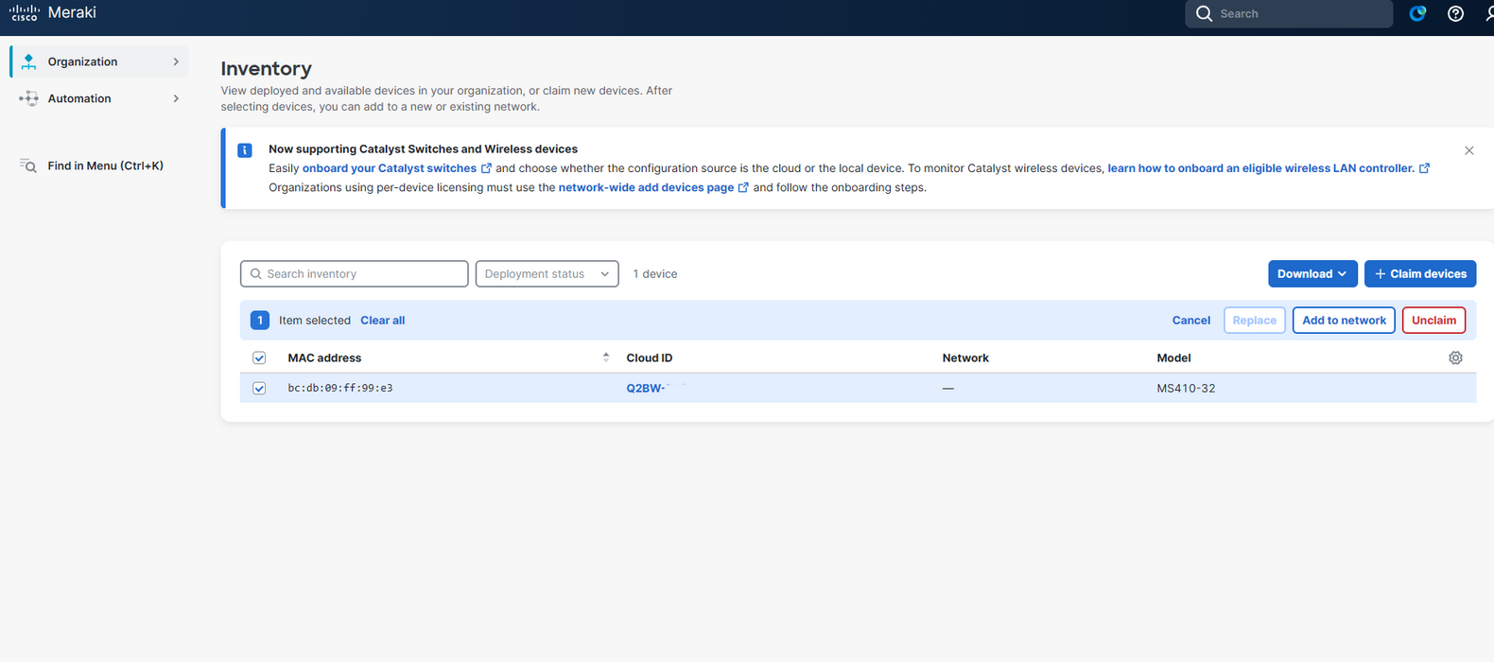Image resolution: width=1494 pixels, height=662 pixels.
Task: Click the Claim devices button
Action: 1419,274
